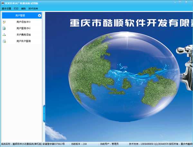Close the application window
The height and width of the screenshot is (147, 193).
(186, 2)
